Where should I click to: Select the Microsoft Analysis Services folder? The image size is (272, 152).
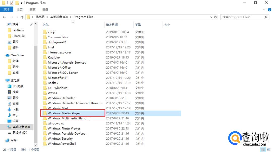[67, 63]
